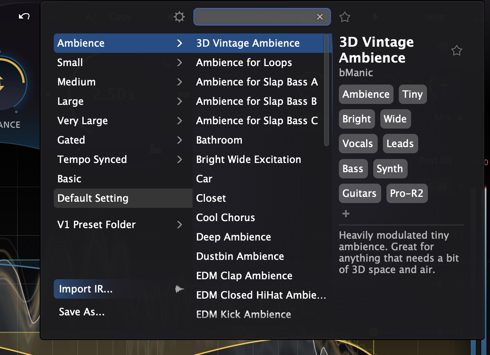Screen dimensions: 490x355
Task: Click the undo arrow icon
Action: (24, 17)
